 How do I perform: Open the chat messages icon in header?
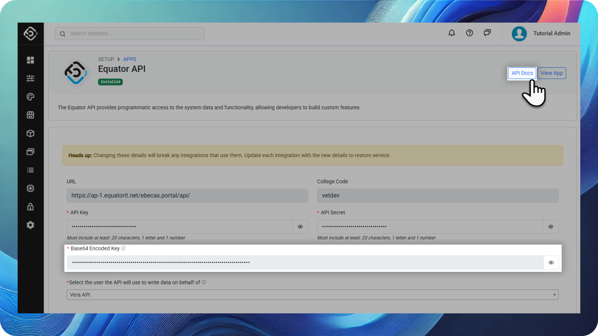[487, 33]
